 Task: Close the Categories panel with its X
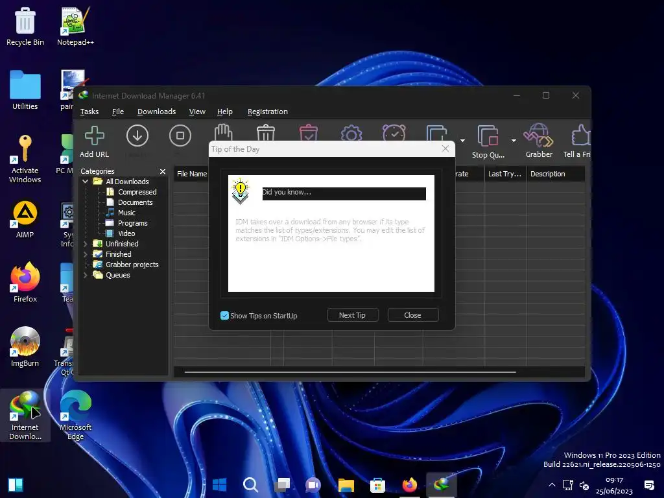tap(163, 171)
